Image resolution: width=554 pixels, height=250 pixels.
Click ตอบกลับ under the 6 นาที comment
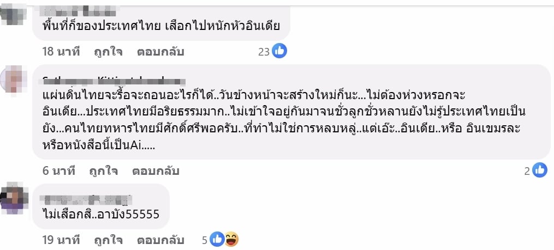coord(156,171)
